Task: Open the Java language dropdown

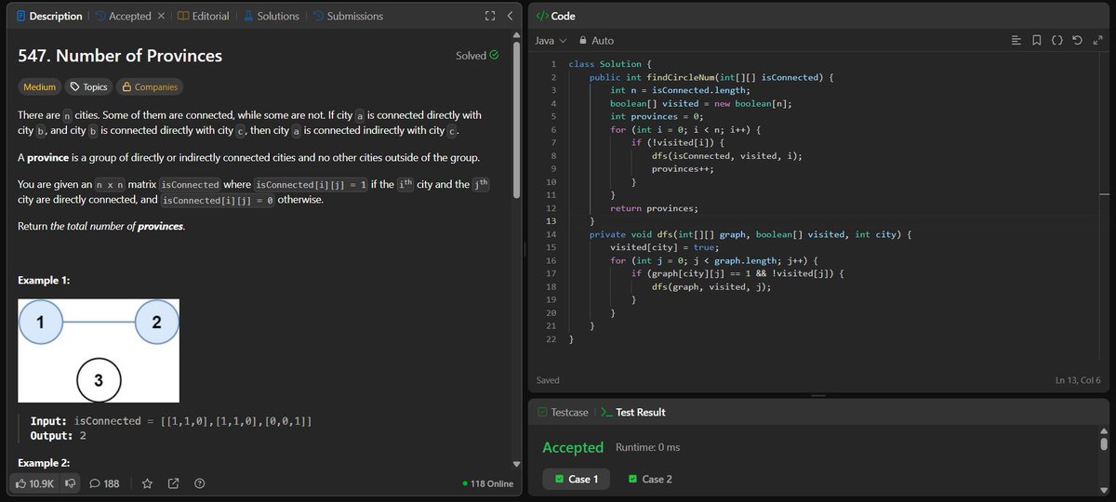Action: [x=551, y=41]
